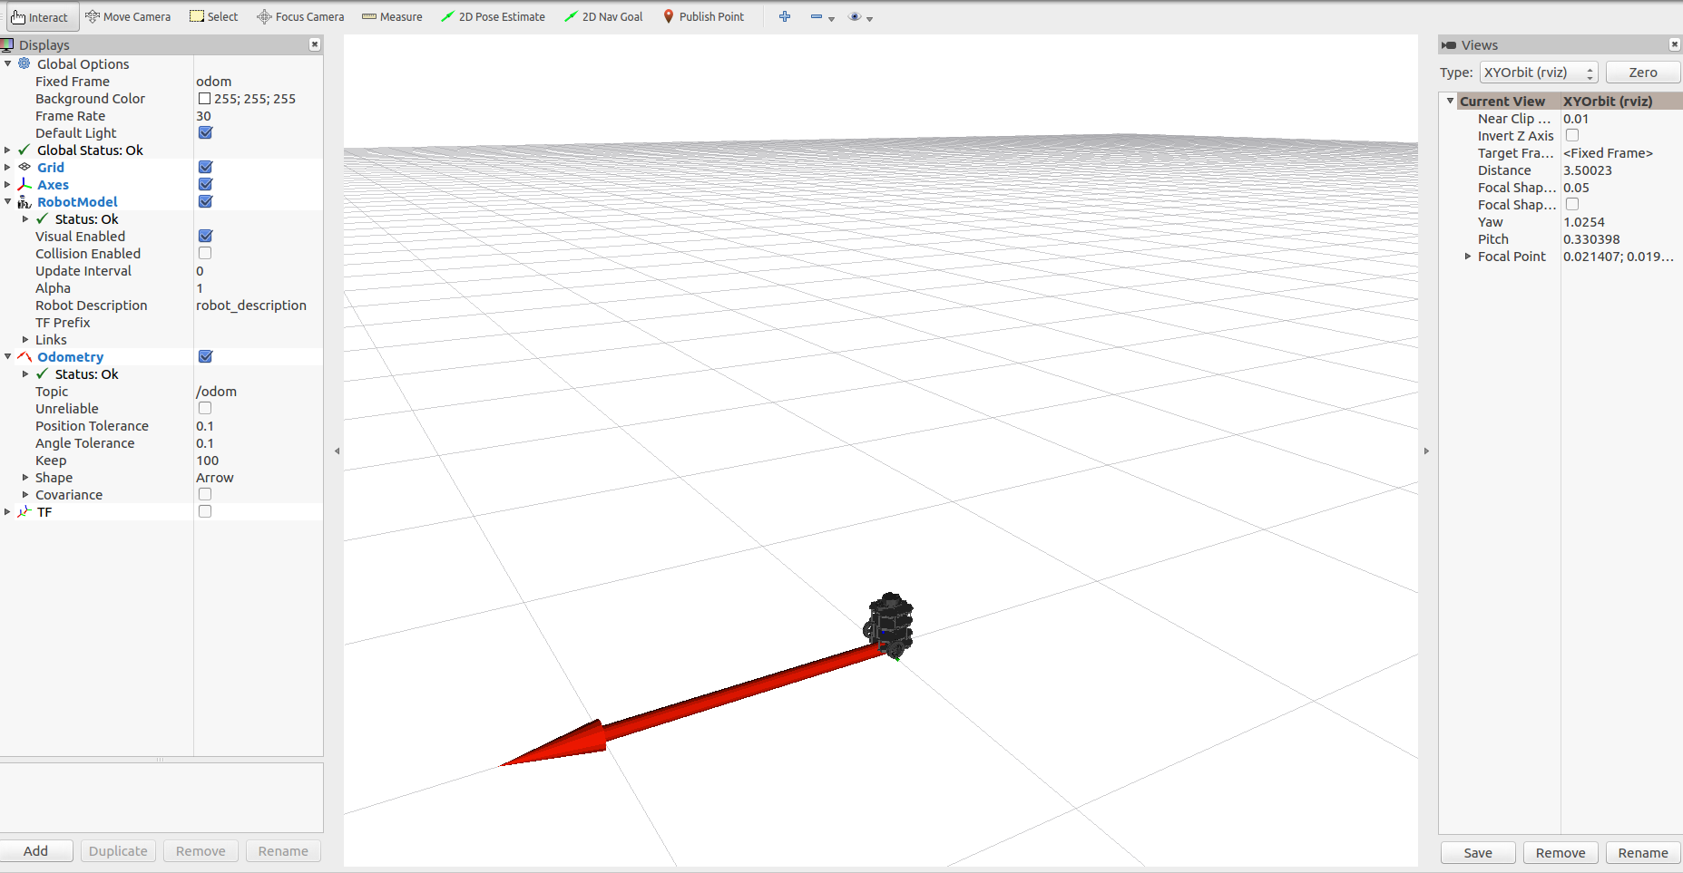The width and height of the screenshot is (1683, 873).
Task: Click the TF display icon
Action: pyautogui.click(x=24, y=511)
